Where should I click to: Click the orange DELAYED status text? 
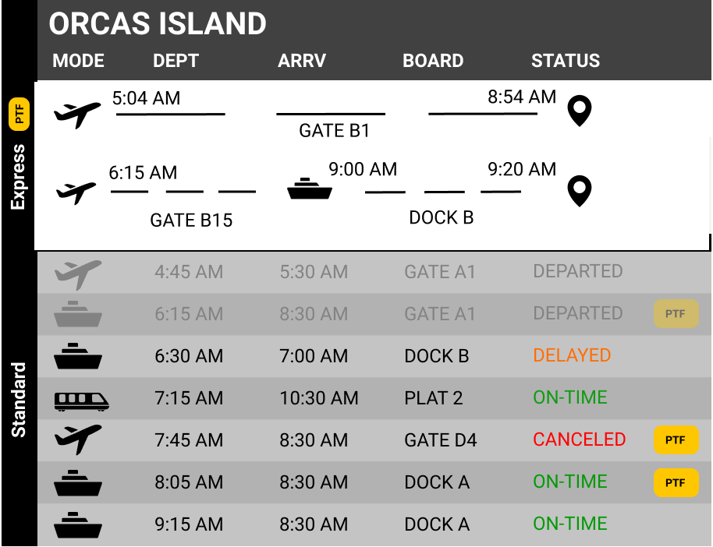(572, 355)
